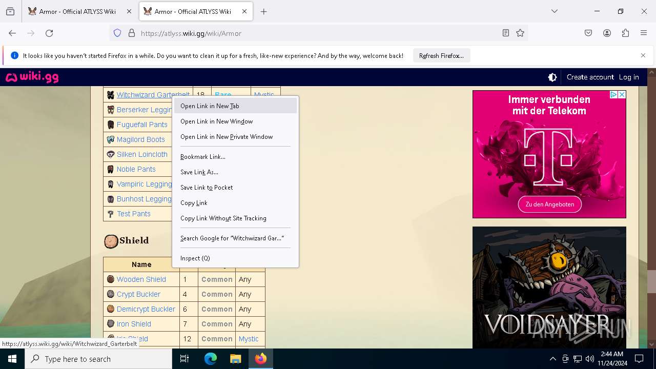Image resolution: width=656 pixels, height=369 pixels.
Task: Click Silken Loincloth item icon
Action: [x=110, y=154]
